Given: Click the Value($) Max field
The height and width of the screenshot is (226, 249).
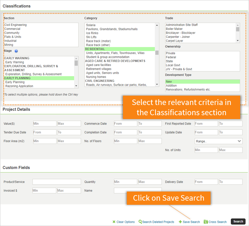Looking at the screenshot, I should pos(69,124).
